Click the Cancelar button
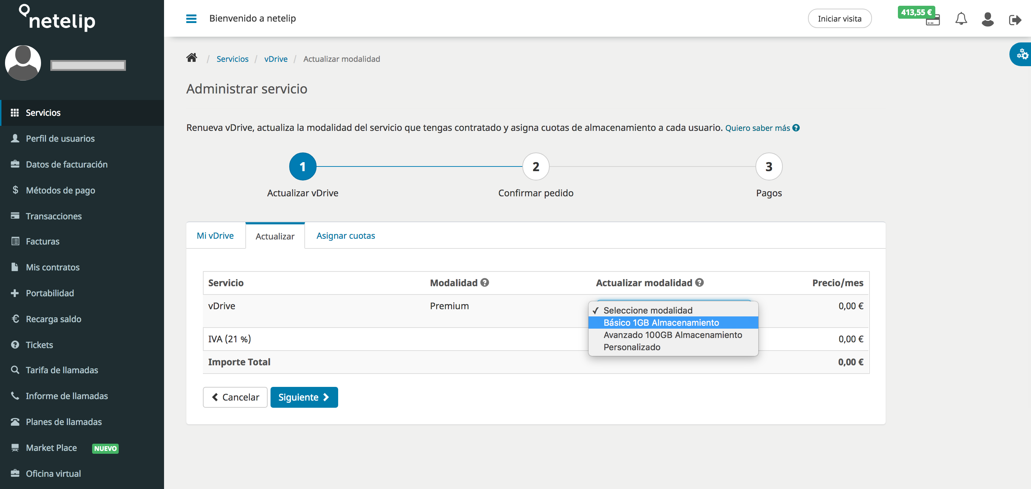Viewport: 1031px width, 489px height. (x=235, y=397)
